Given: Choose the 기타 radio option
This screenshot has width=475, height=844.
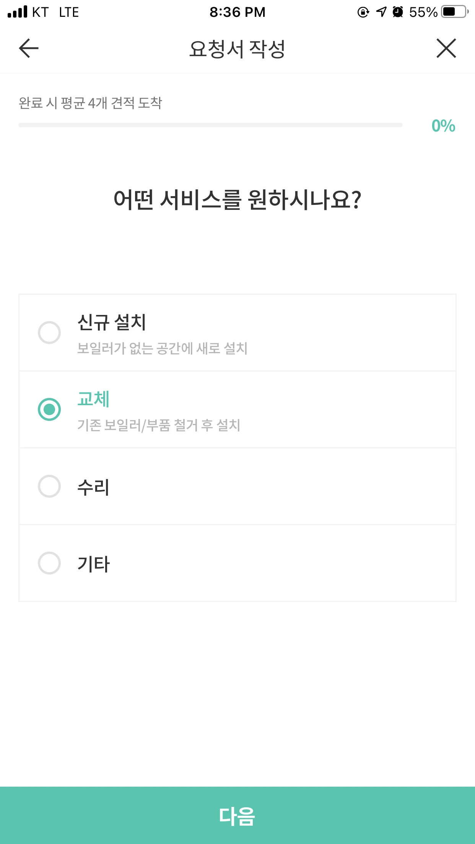Looking at the screenshot, I should click(49, 563).
